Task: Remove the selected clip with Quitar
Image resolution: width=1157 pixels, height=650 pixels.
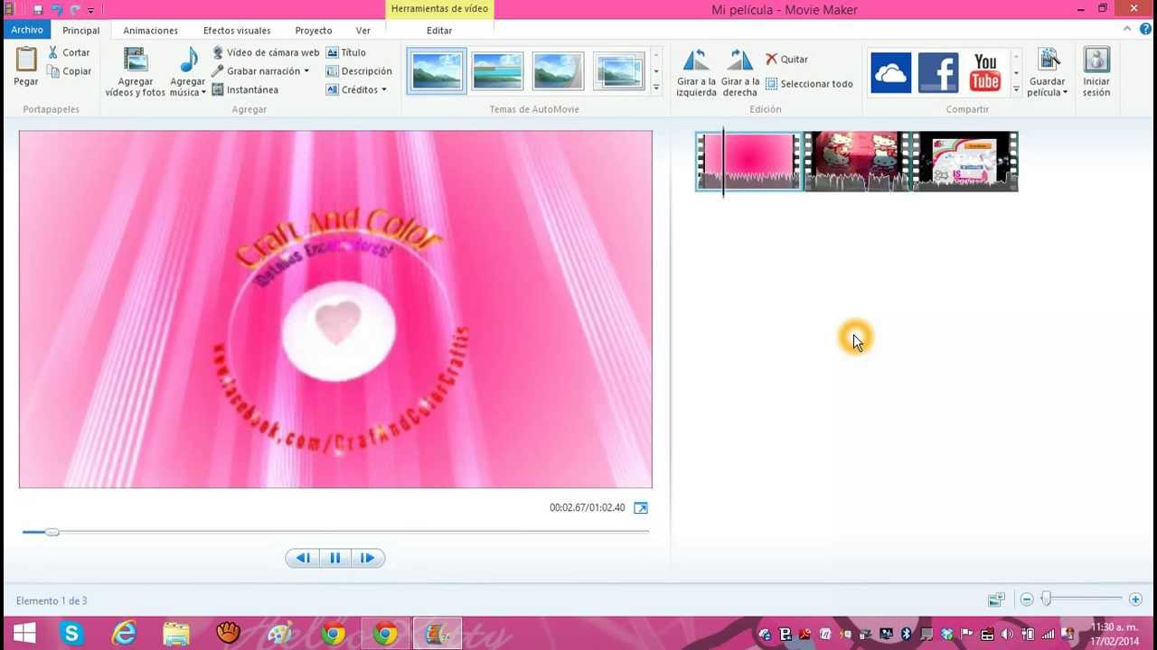Action: point(786,60)
